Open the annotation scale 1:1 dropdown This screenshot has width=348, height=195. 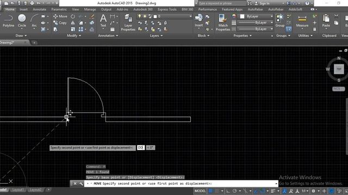305,191
